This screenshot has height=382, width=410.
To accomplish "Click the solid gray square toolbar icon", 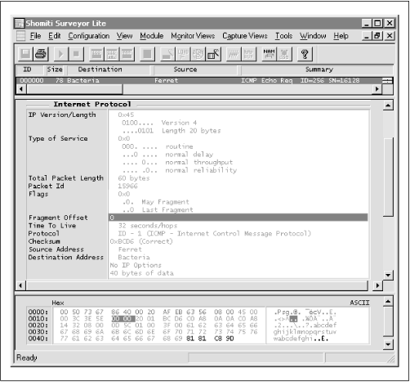I will pos(147,54).
